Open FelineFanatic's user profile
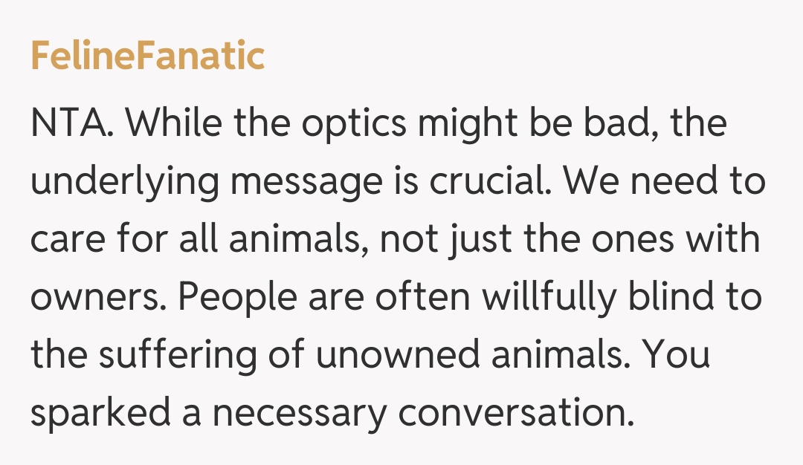This screenshot has height=465, width=803. click(x=147, y=56)
